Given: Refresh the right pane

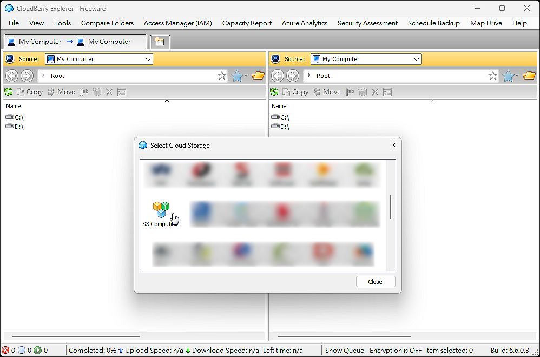Looking at the screenshot, I should pyautogui.click(x=274, y=92).
